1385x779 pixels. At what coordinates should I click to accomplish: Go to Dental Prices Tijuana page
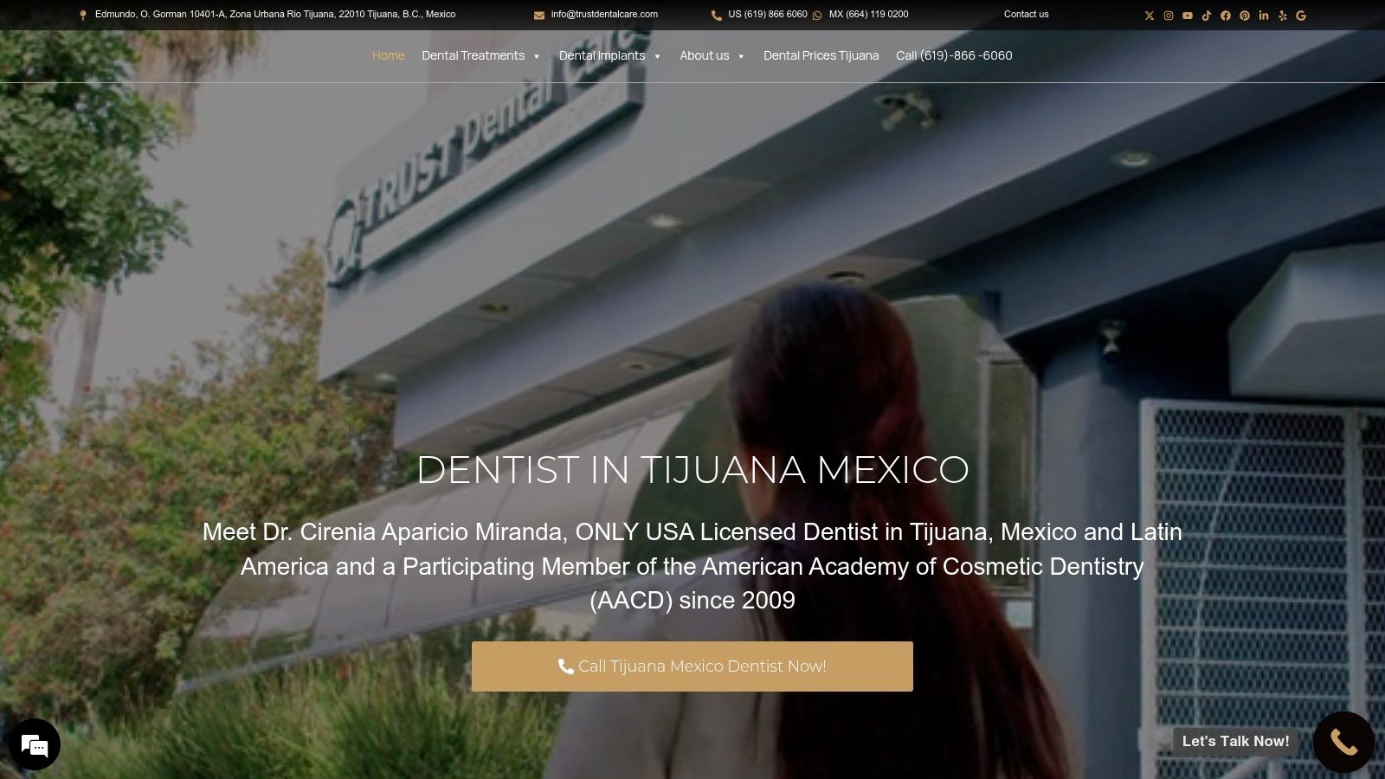[821, 55]
